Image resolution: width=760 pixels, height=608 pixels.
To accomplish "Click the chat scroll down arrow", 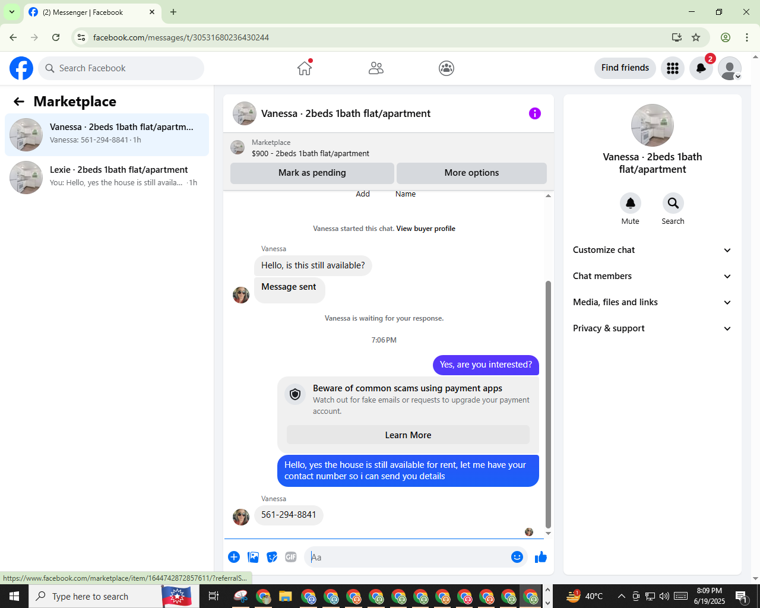I will (x=548, y=533).
